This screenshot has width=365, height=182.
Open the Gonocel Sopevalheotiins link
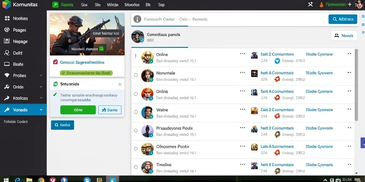click(82, 62)
